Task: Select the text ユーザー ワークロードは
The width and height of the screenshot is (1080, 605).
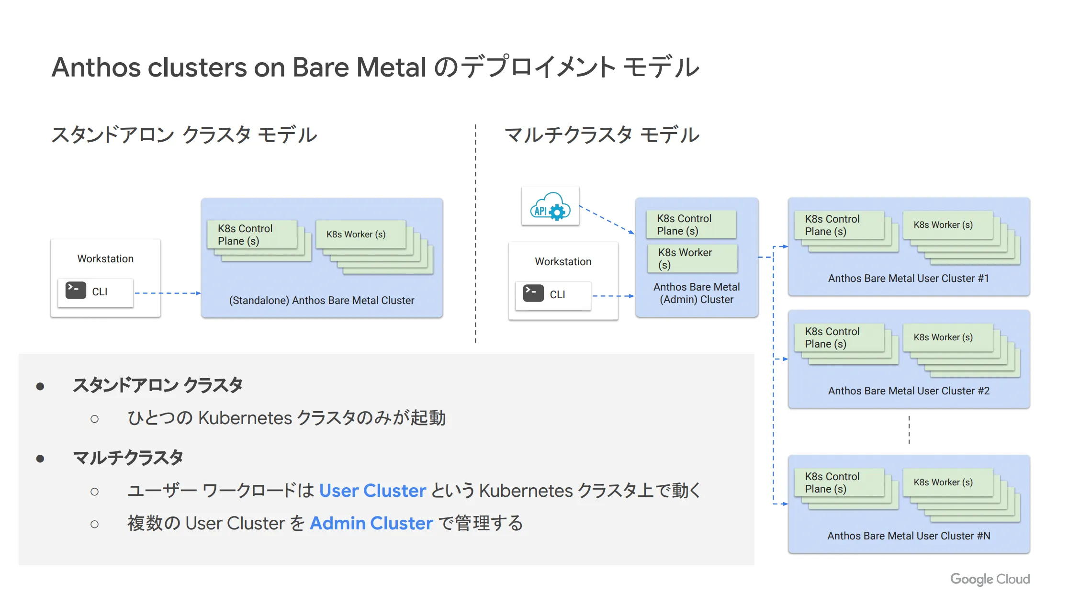Action: pyautogui.click(x=221, y=491)
